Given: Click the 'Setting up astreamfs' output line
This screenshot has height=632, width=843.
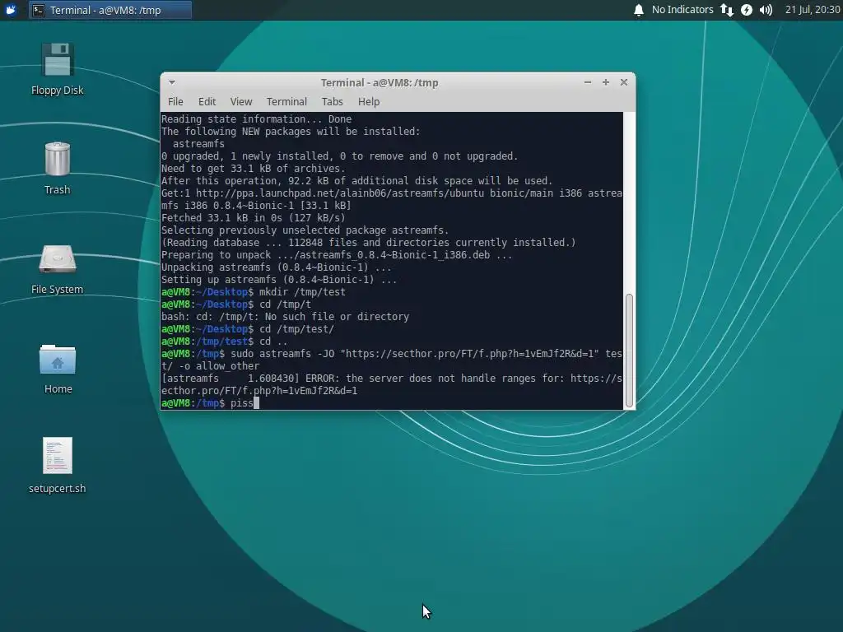Looking at the screenshot, I should pos(279,280).
